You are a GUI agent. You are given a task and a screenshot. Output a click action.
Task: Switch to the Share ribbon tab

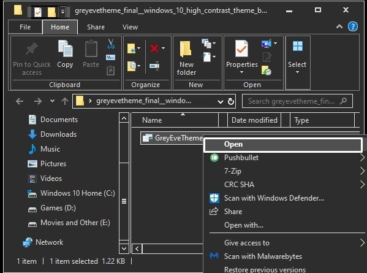(96, 27)
